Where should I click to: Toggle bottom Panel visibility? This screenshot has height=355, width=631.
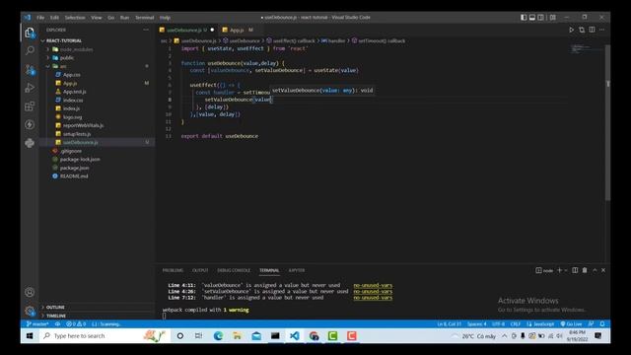(532, 18)
